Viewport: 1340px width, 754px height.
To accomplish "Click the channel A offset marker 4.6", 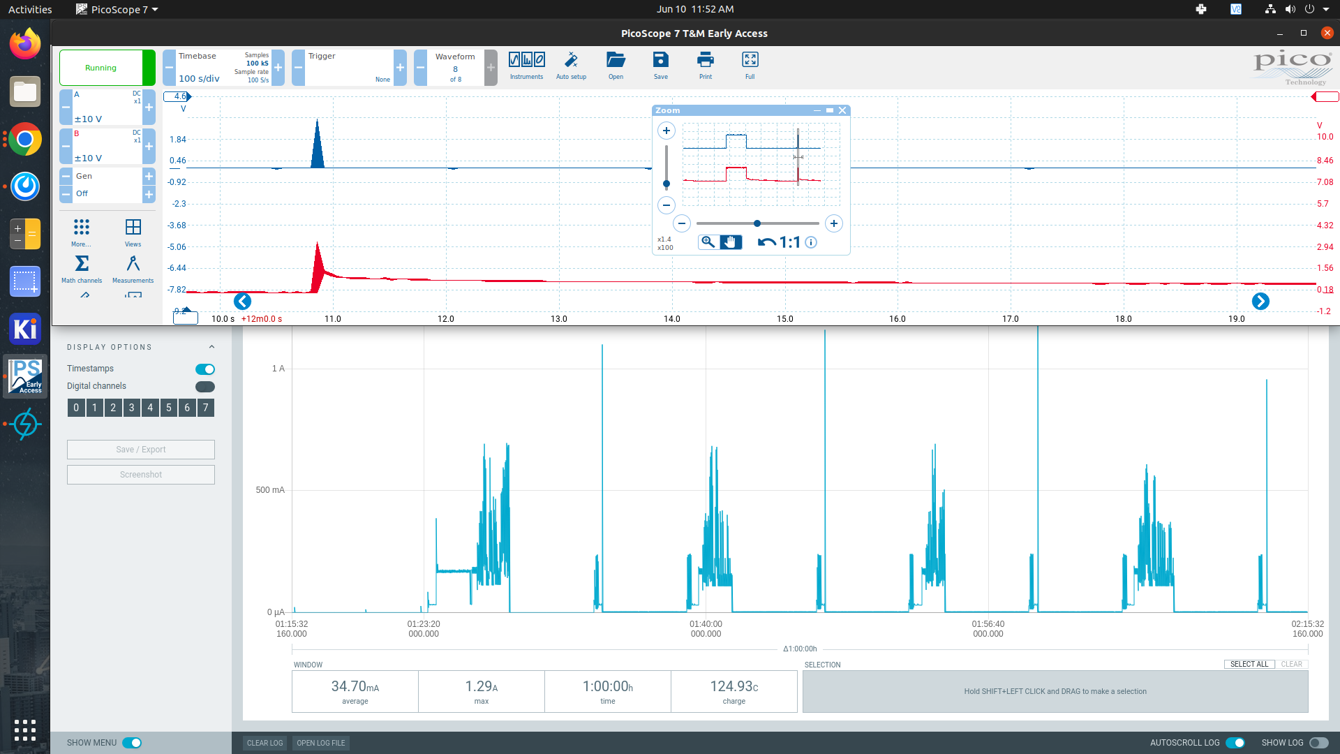I will [x=177, y=96].
